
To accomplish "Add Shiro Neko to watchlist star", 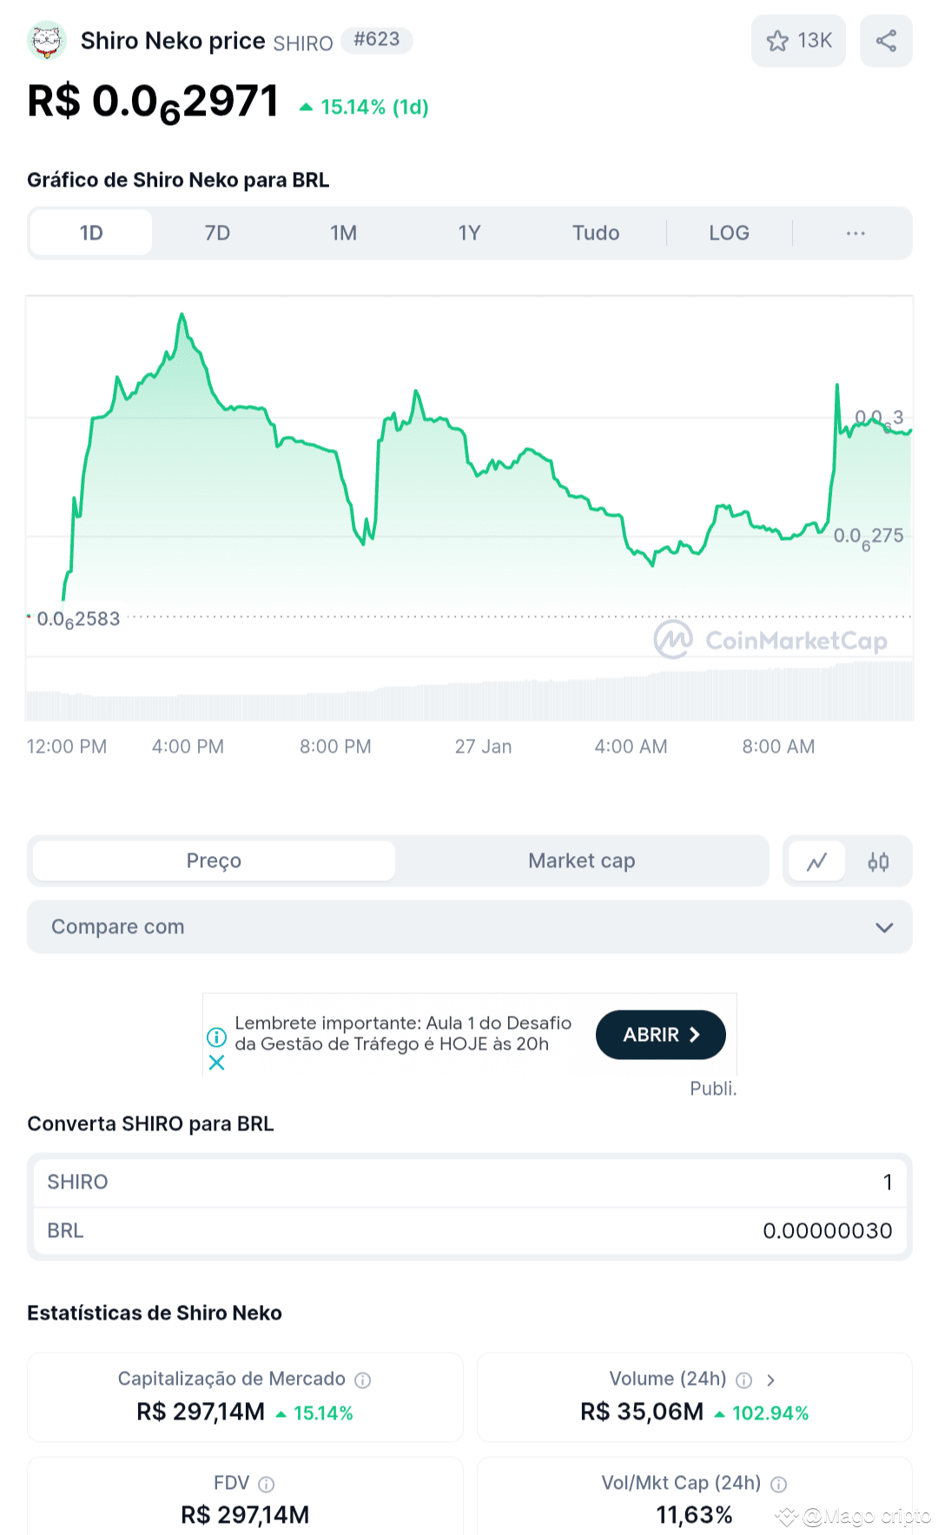I will pyautogui.click(x=798, y=41).
